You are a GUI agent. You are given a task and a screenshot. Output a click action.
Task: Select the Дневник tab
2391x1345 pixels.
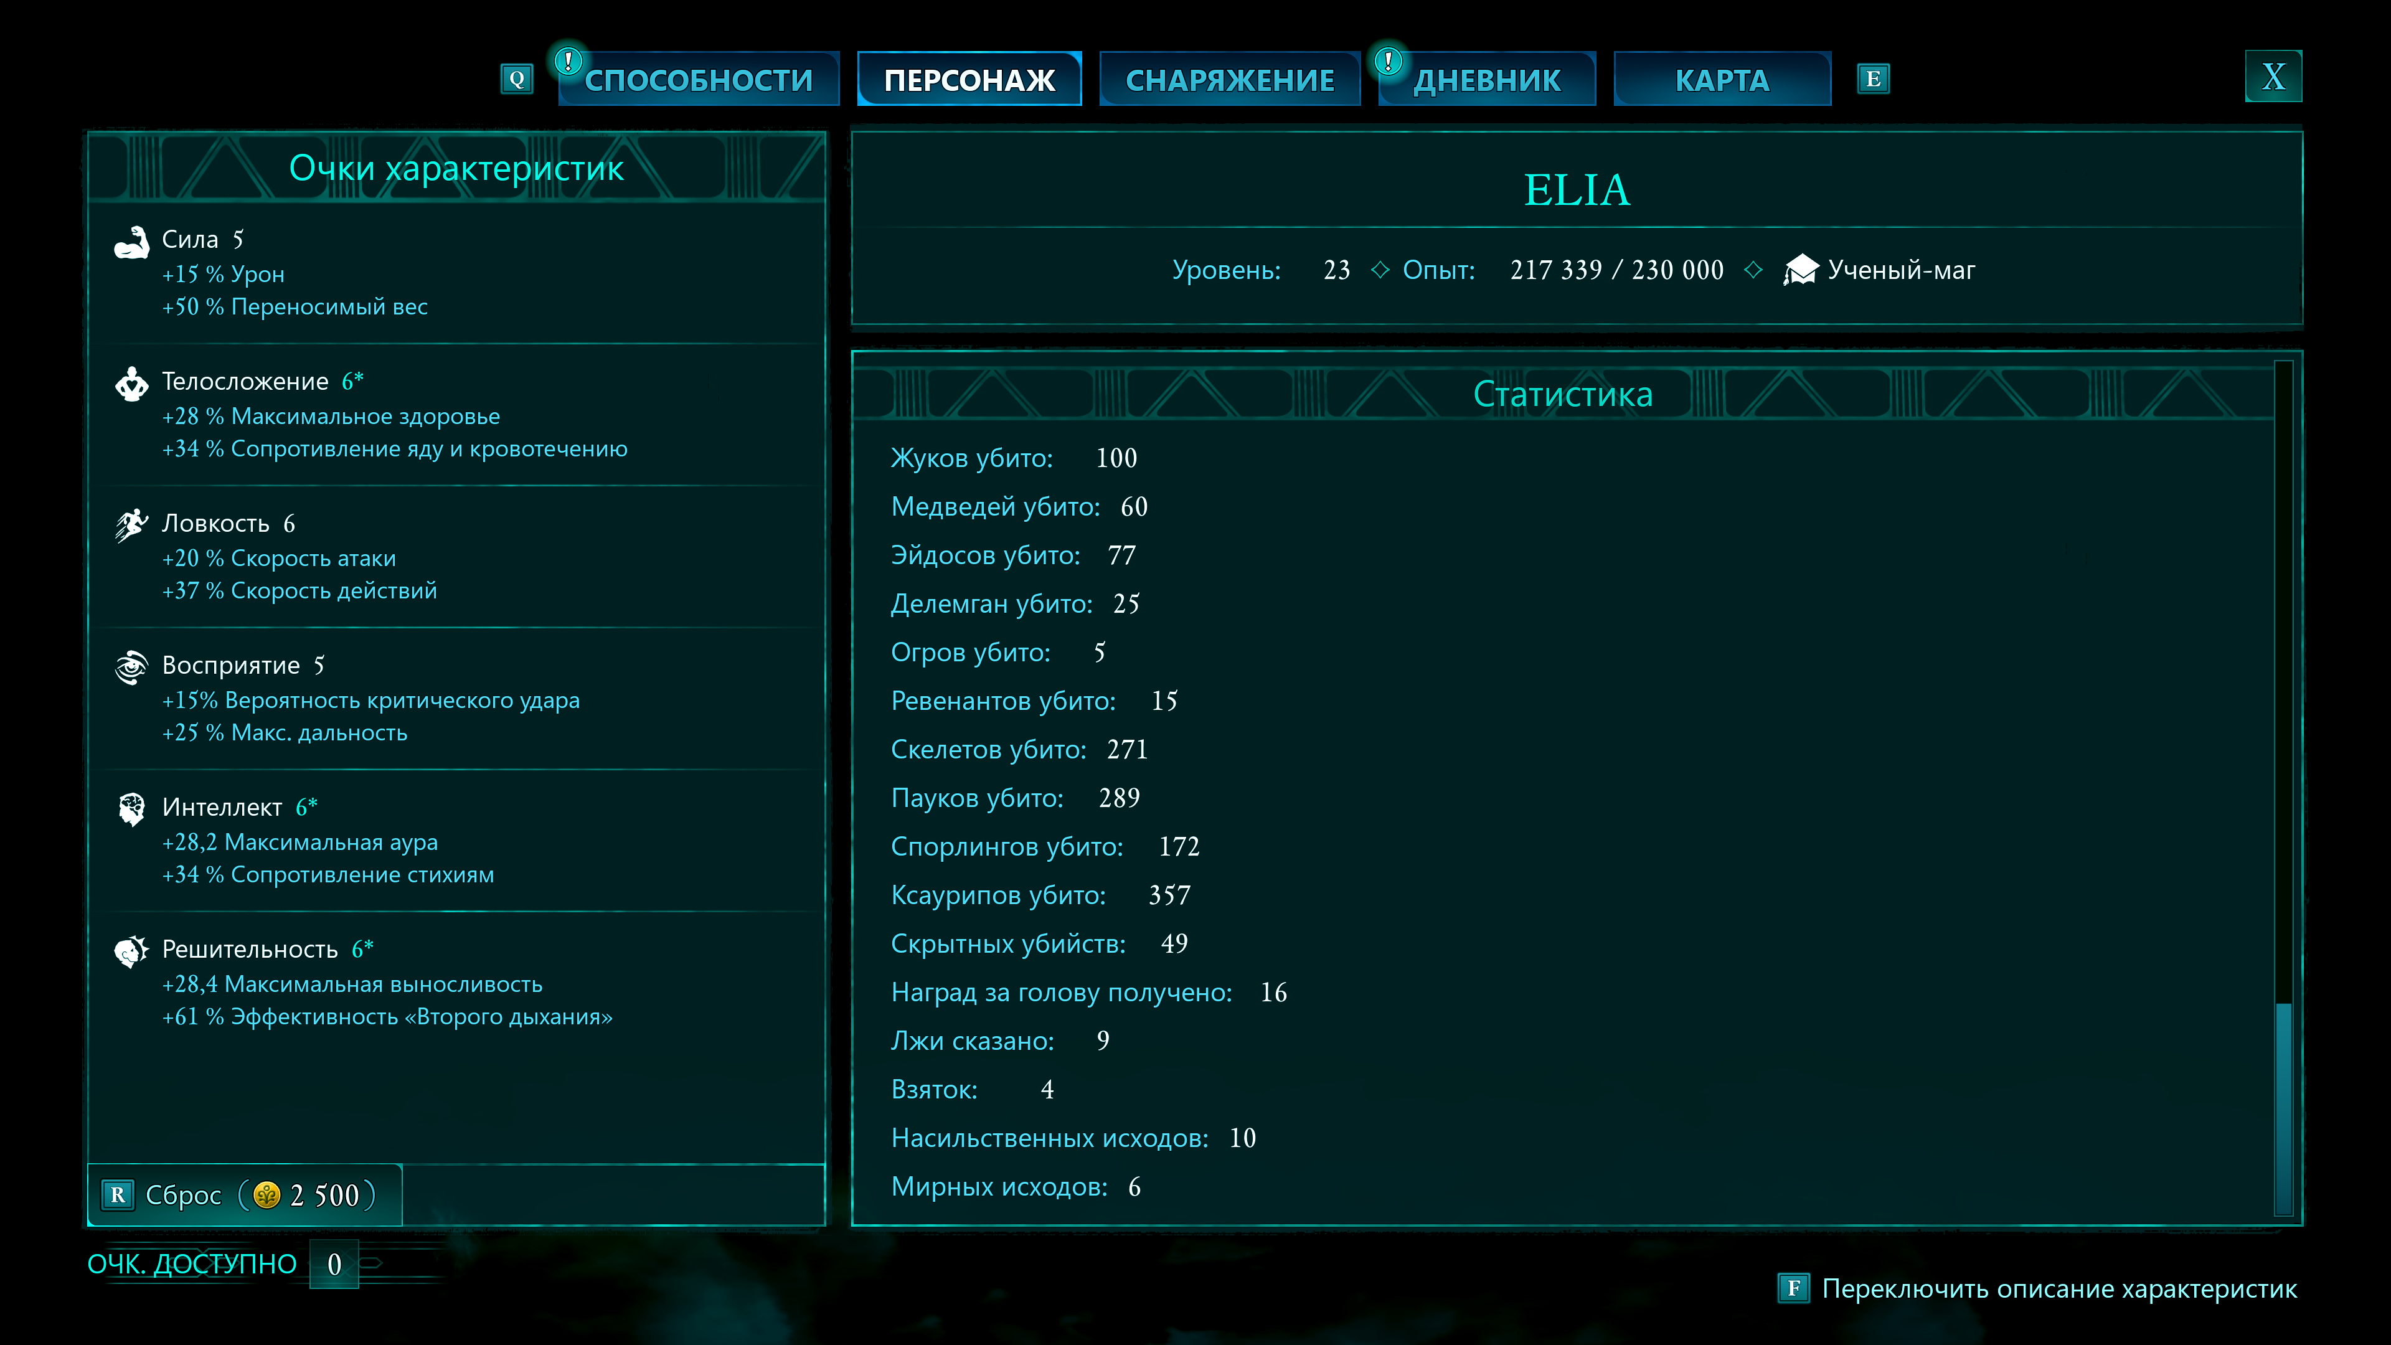click(1487, 80)
